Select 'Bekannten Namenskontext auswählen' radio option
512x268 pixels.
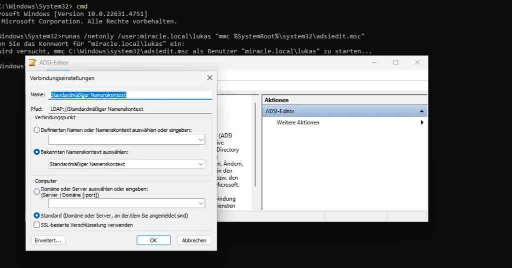point(36,152)
